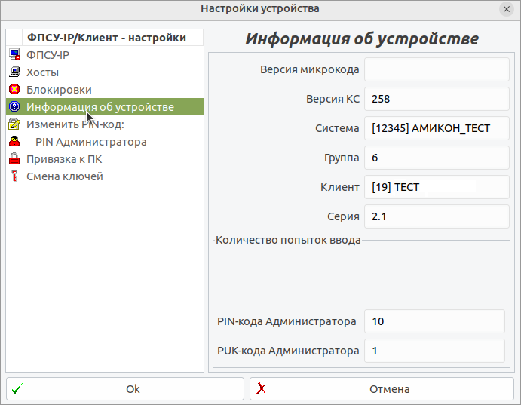Click the Хосты hosts icon
This screenshot has height=405, width=521.
tap(14, 72)
